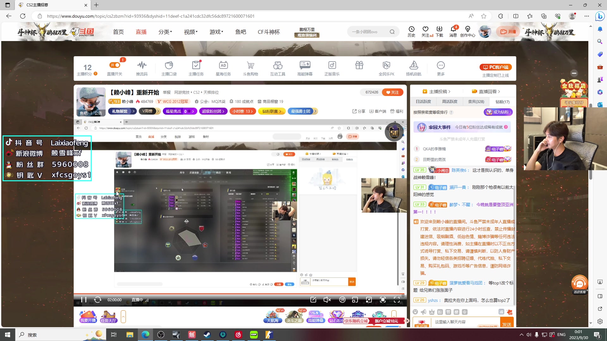
Task: Open 斗鱼购物 shopping cart
Action: (x=250, y=68)
